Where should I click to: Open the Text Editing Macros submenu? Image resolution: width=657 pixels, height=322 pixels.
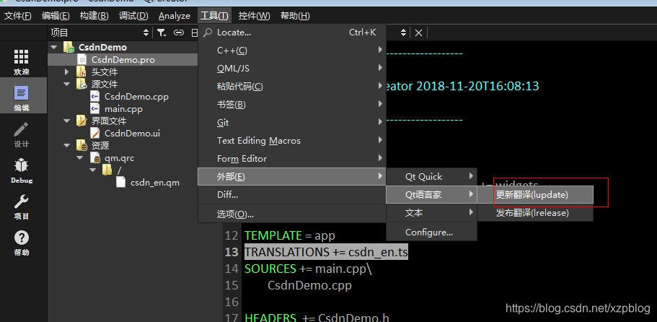(291, 141)
